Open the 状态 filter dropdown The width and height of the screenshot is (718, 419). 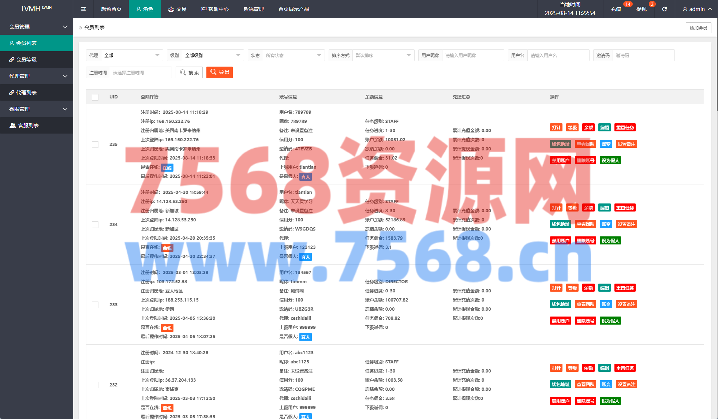tap(293, 55)
